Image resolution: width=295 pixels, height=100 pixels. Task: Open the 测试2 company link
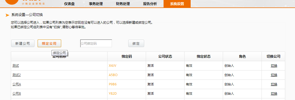point(16,75)
